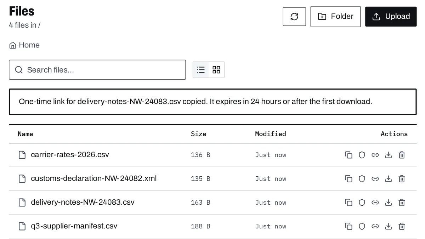Open file delivery-notes-NW-24083.csv
This screenshot has width=425, height=239.
click(83, 202)
